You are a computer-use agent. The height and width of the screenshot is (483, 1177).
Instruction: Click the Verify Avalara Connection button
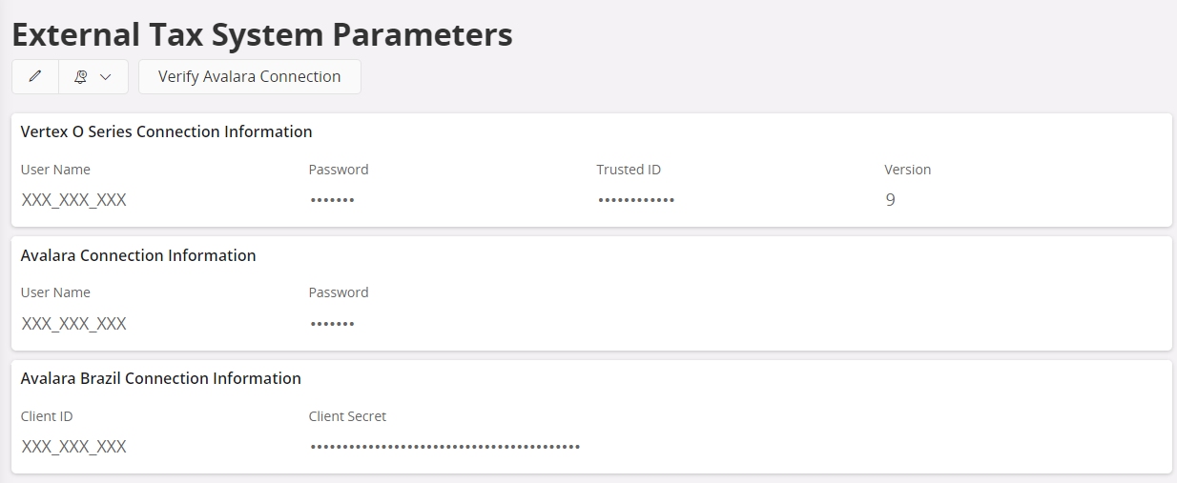[249, 77]
